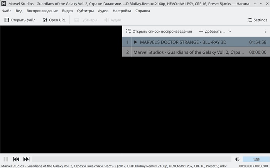The width and height of the screenshot is (270, 168).
Task: Click the seek progress bar
Action: coord(131,159)
